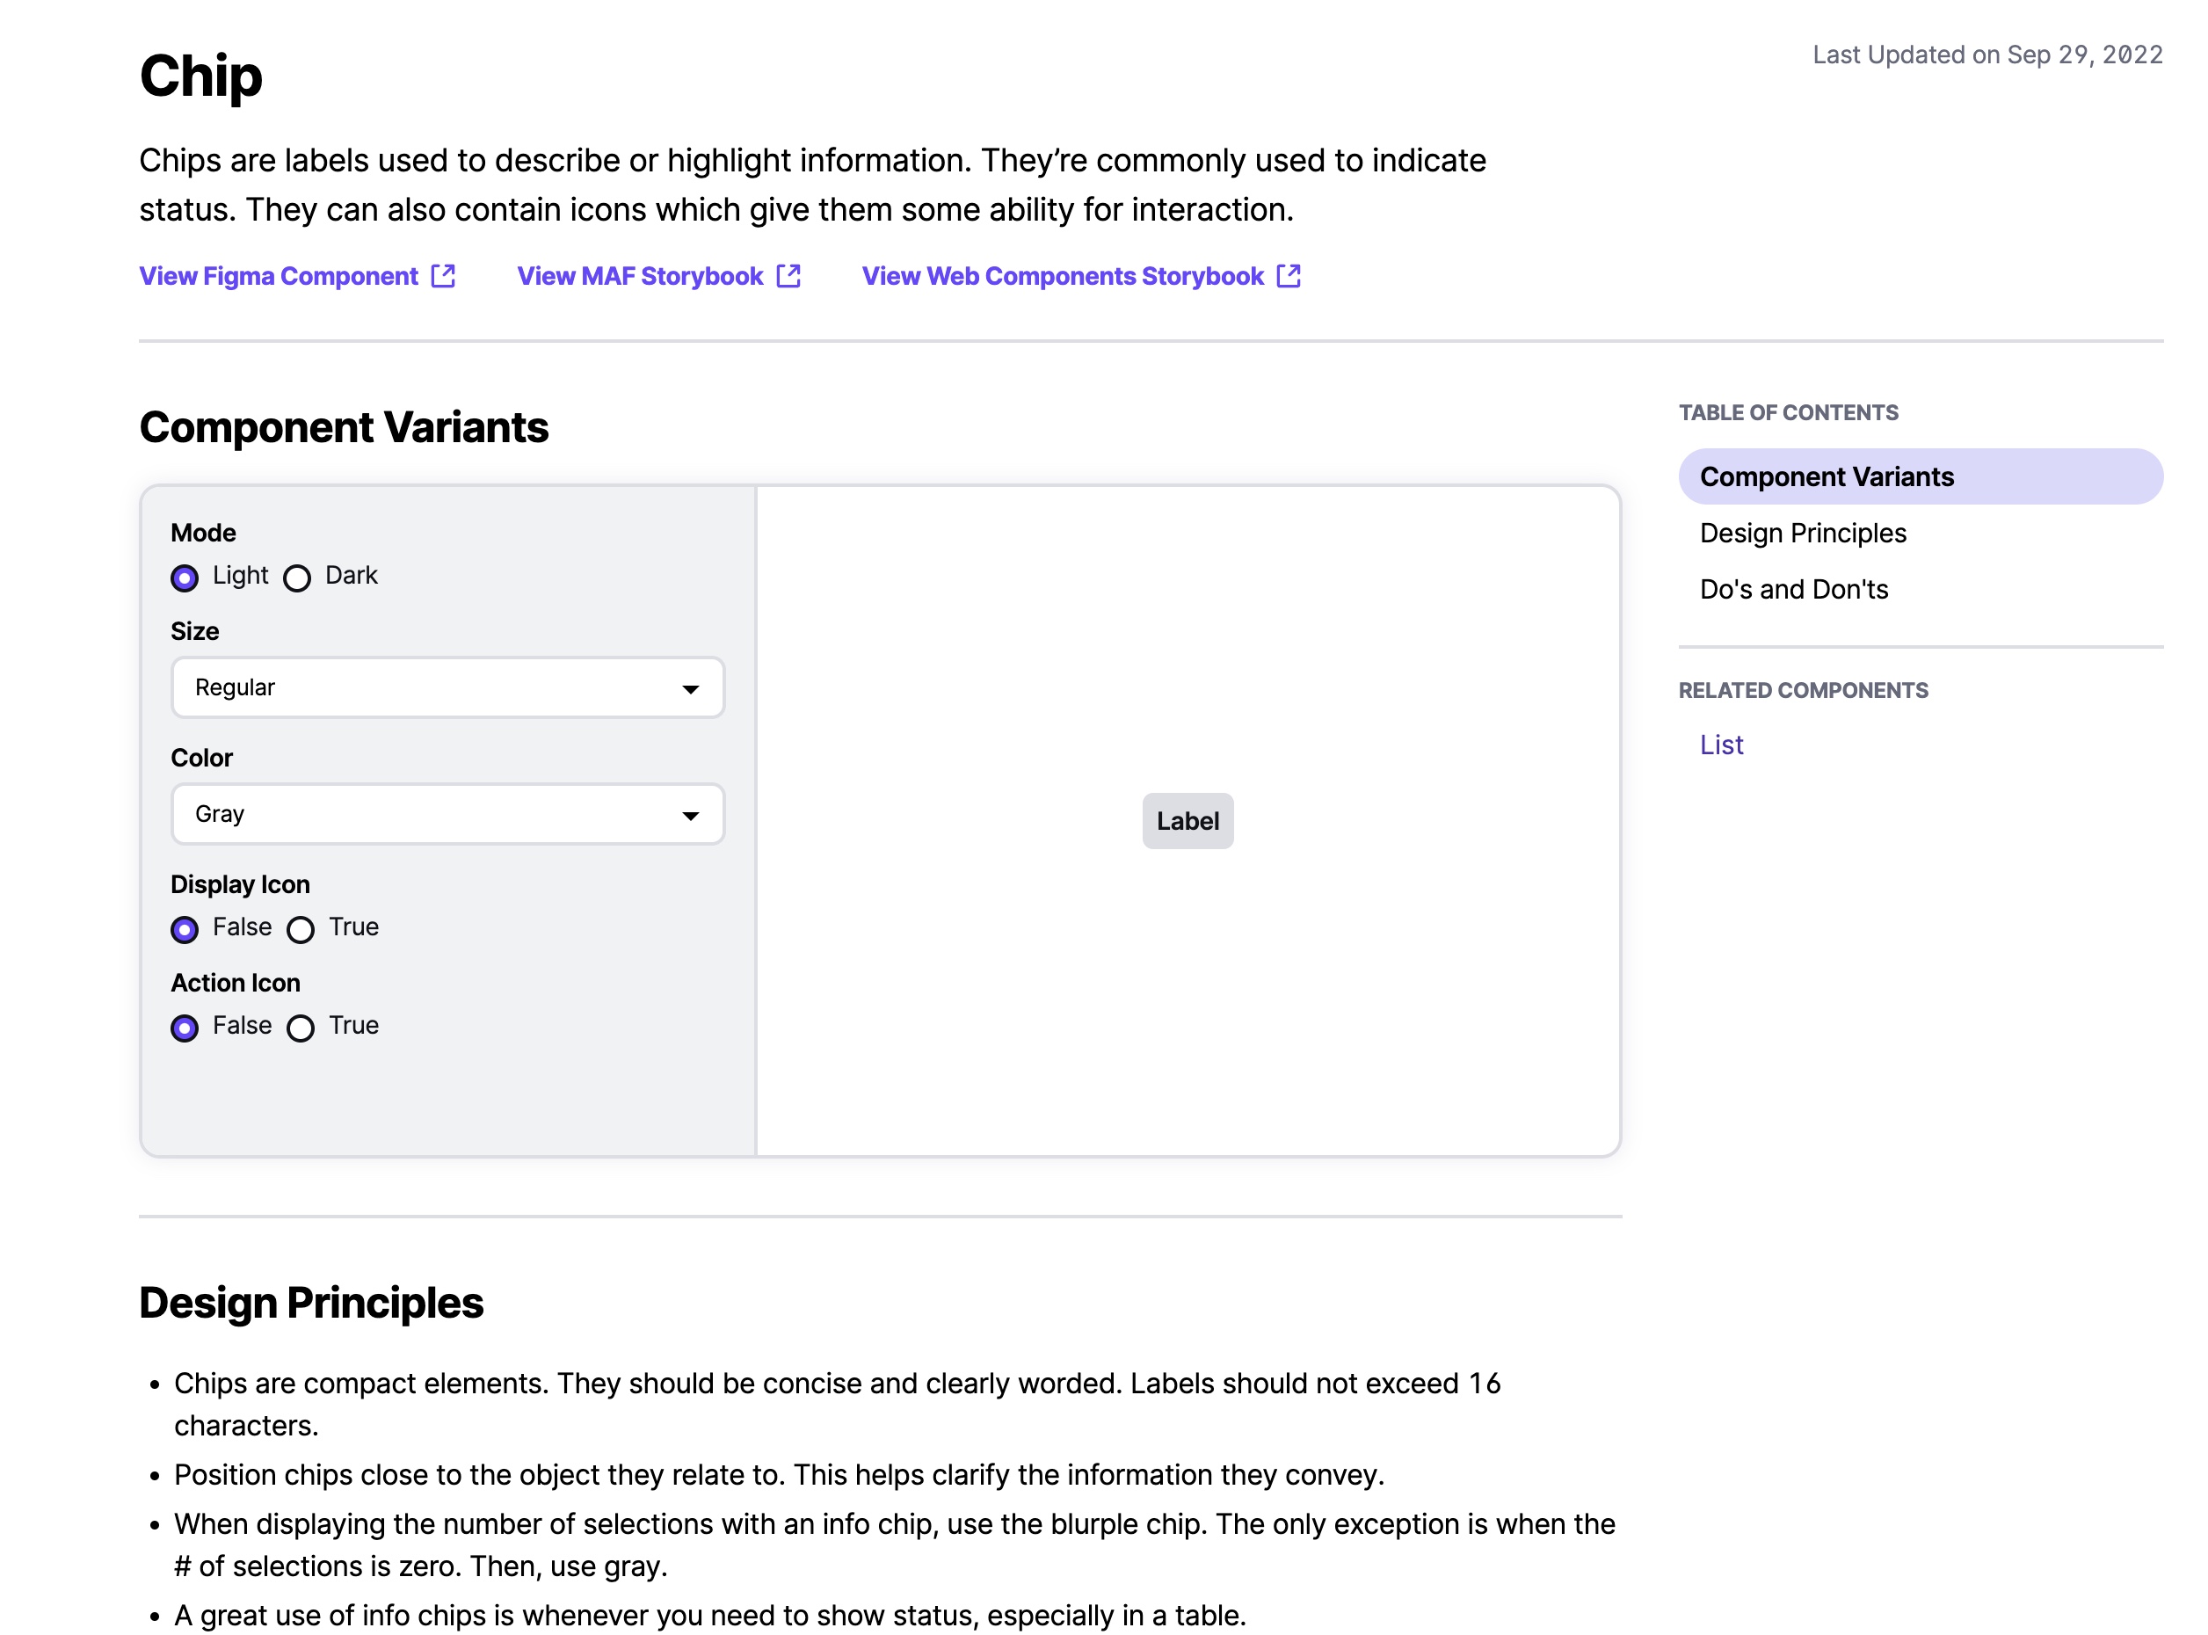The image size is (2208, 1635).
Task: Click the Size dropdown caret arrow
Action: 690,689
